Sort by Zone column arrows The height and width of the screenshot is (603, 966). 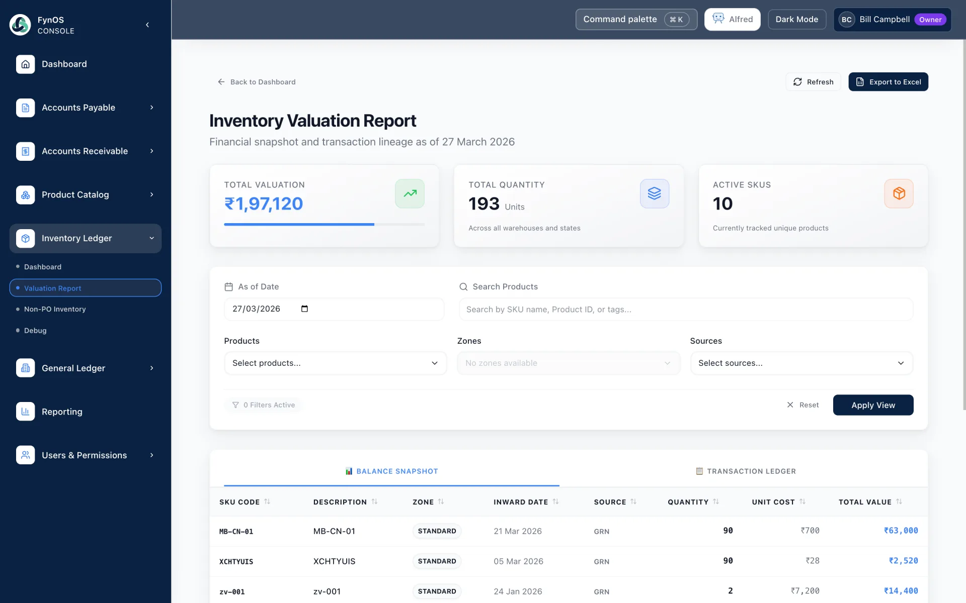point(441,501)
